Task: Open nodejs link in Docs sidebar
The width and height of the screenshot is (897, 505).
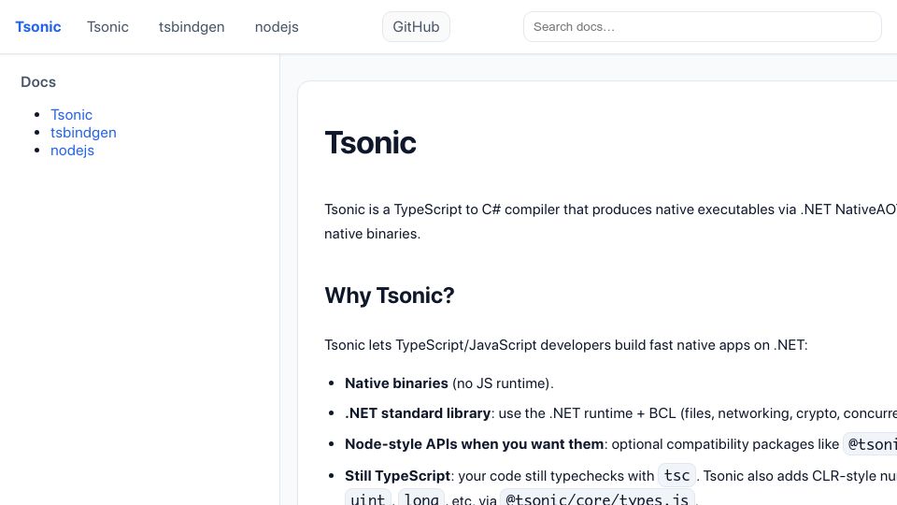Action: (x=72, y=150)
